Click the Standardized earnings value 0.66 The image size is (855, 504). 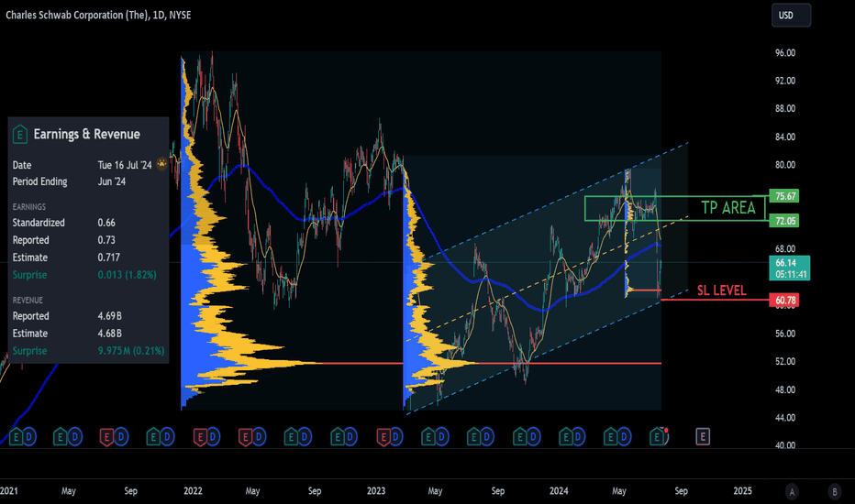click(106, 223)
